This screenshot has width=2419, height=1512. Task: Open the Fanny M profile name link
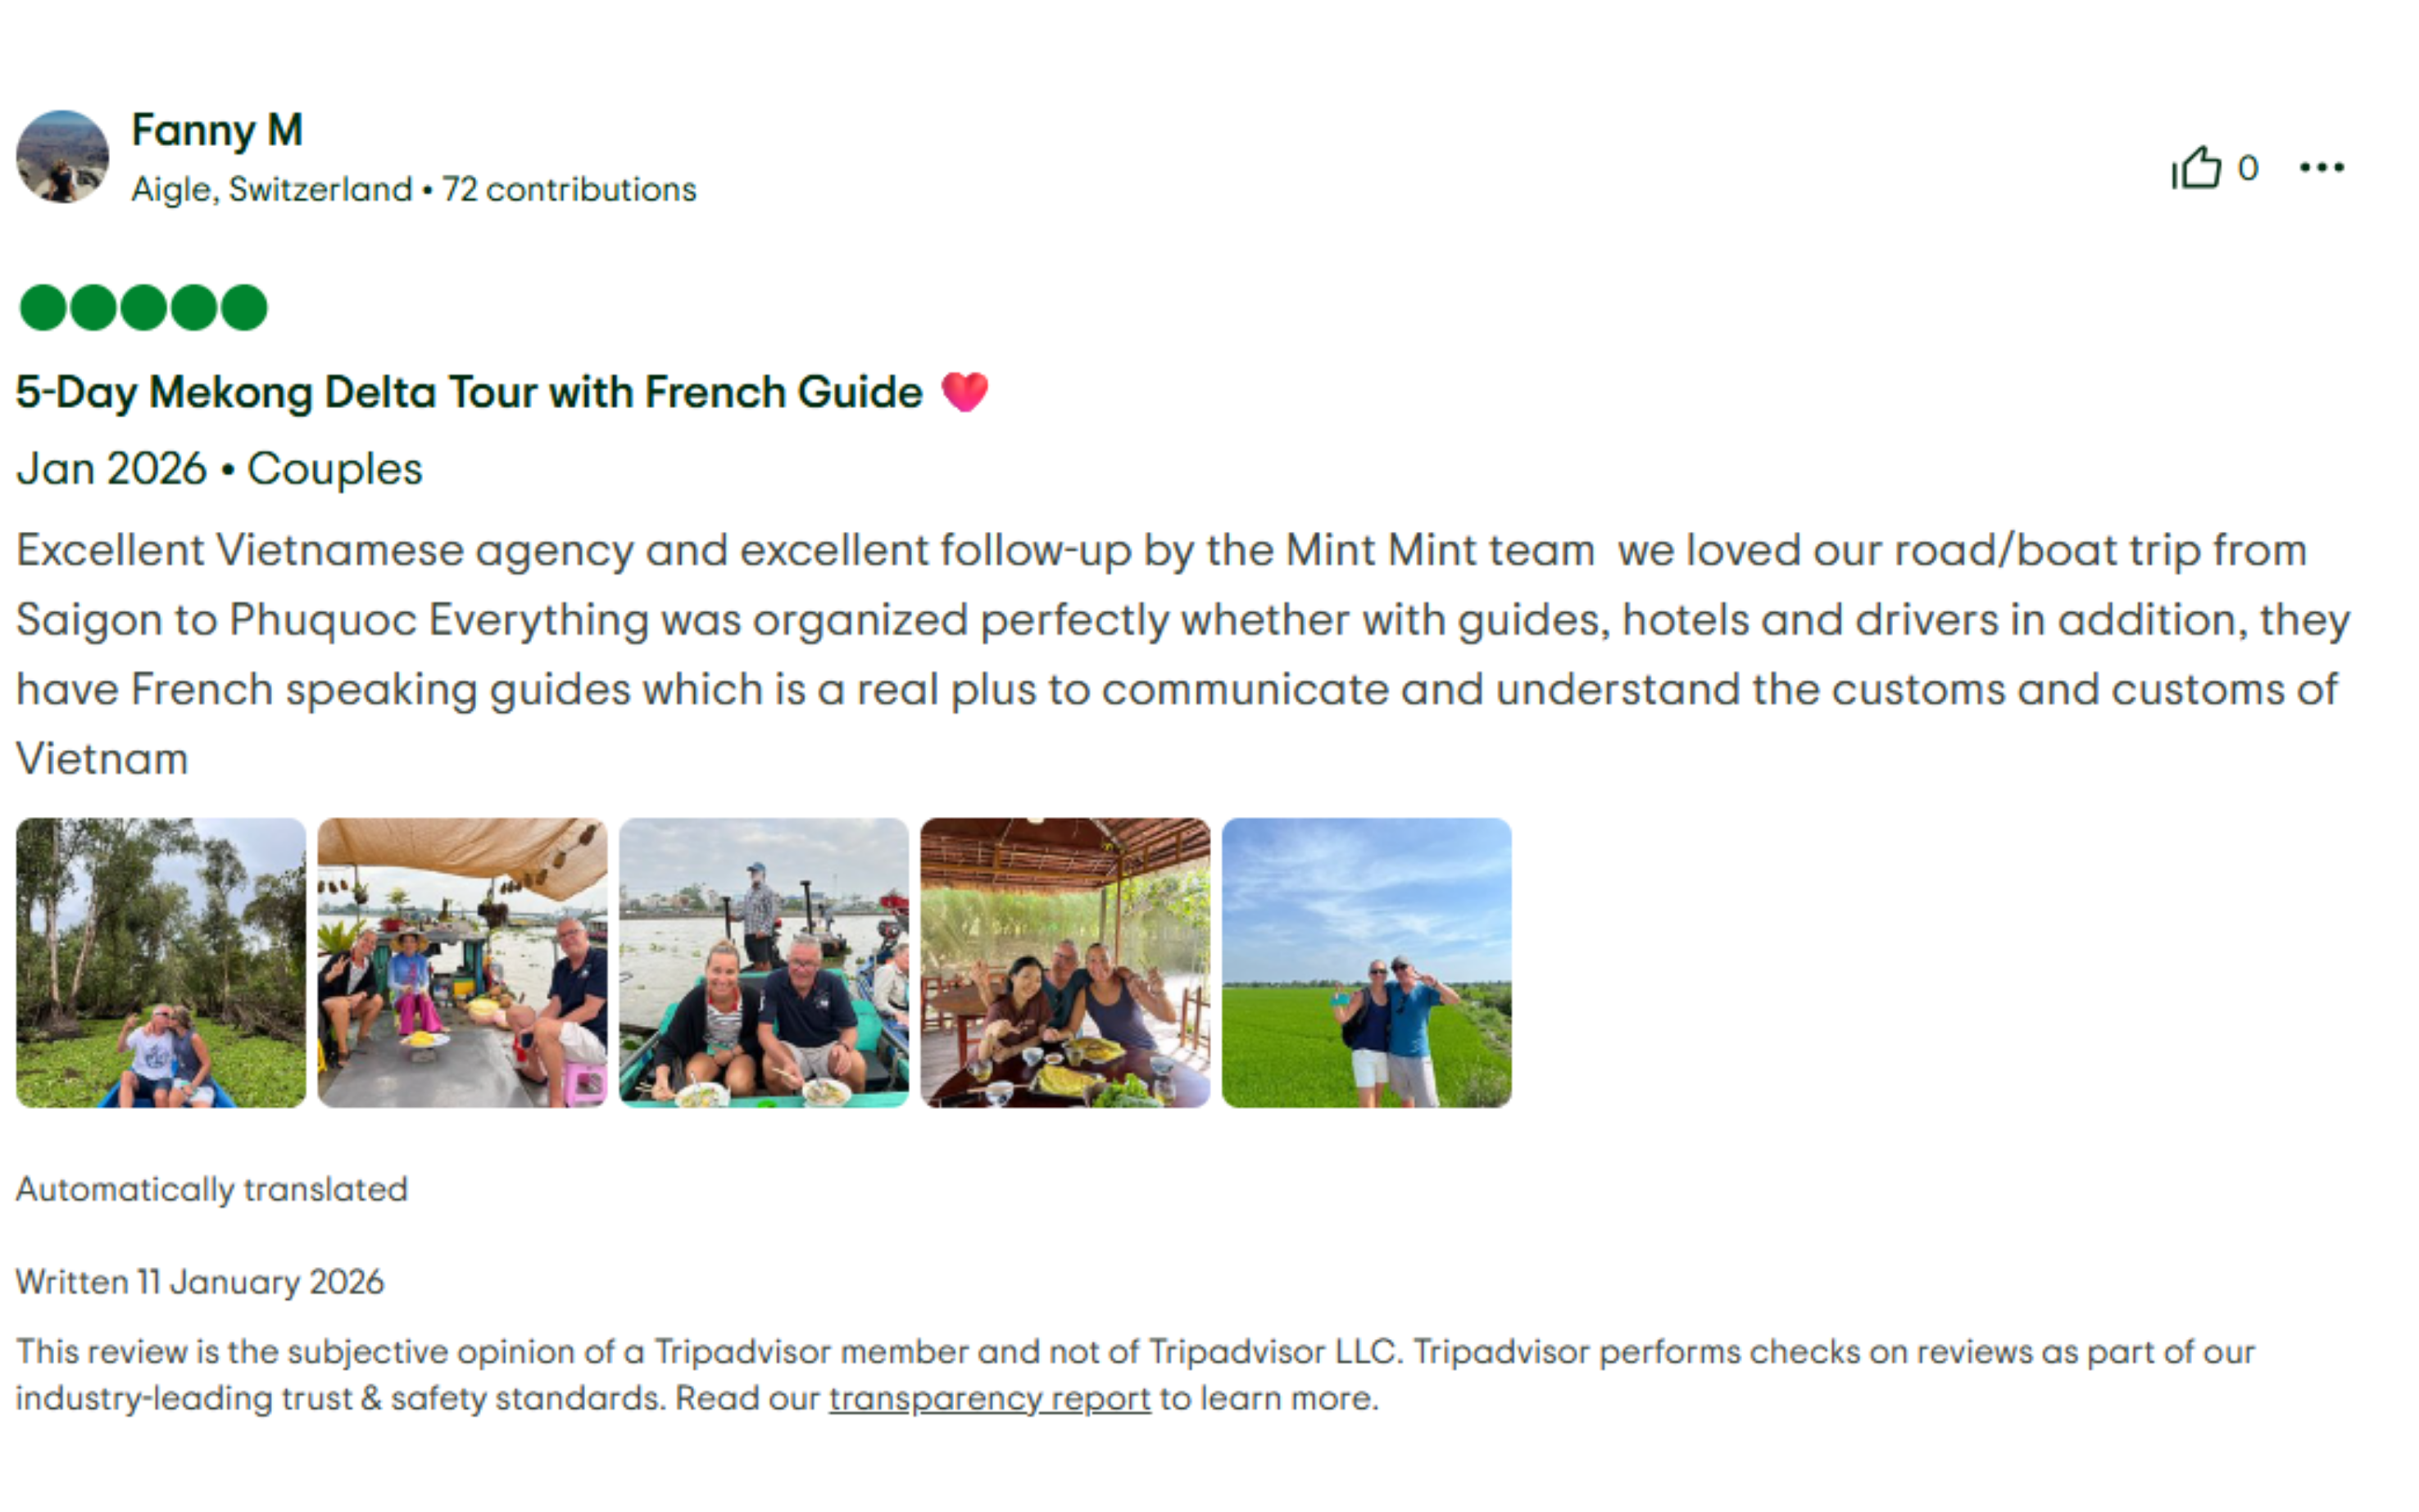point(217,130)
